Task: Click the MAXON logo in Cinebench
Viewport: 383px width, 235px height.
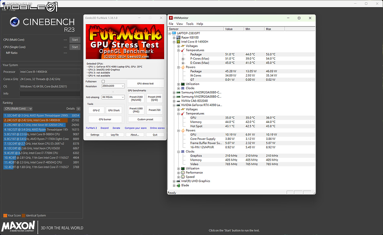Action: click(x=18, y=227)
